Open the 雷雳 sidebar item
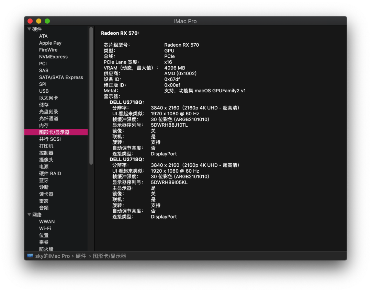This screenshot has height=292, width=371. (x=44, y=201)
